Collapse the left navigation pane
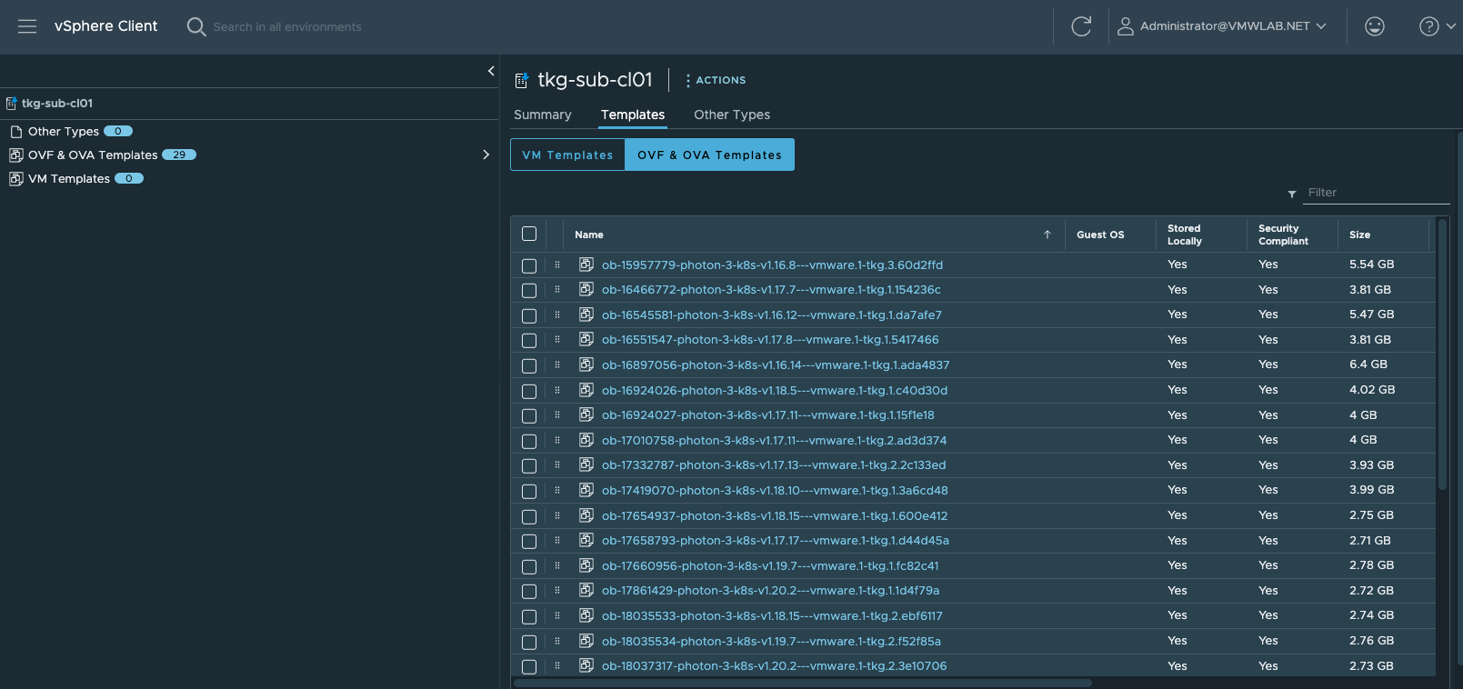The height and width of the screenshot is (689, 1463). [x=491, y=71]
